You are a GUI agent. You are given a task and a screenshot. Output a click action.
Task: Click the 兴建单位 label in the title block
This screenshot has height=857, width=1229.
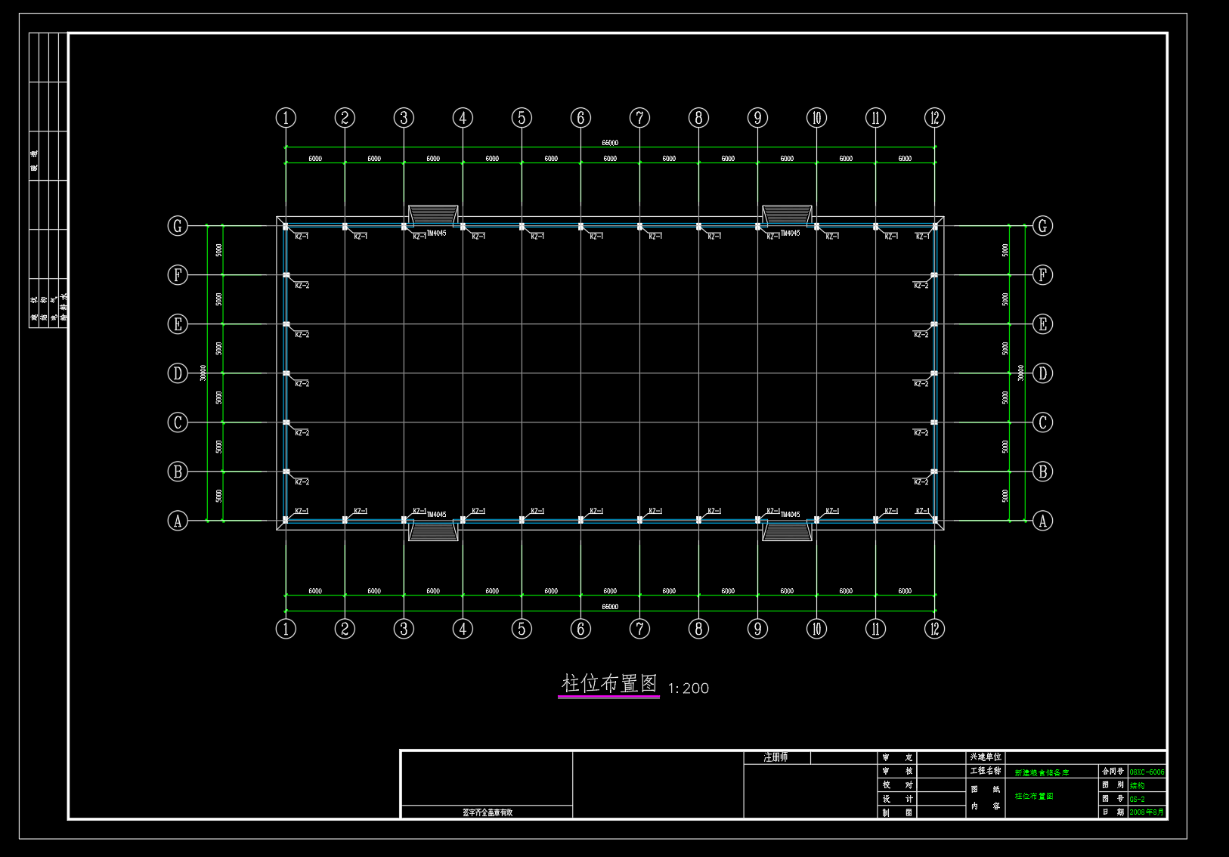click(x=986, y=757)
